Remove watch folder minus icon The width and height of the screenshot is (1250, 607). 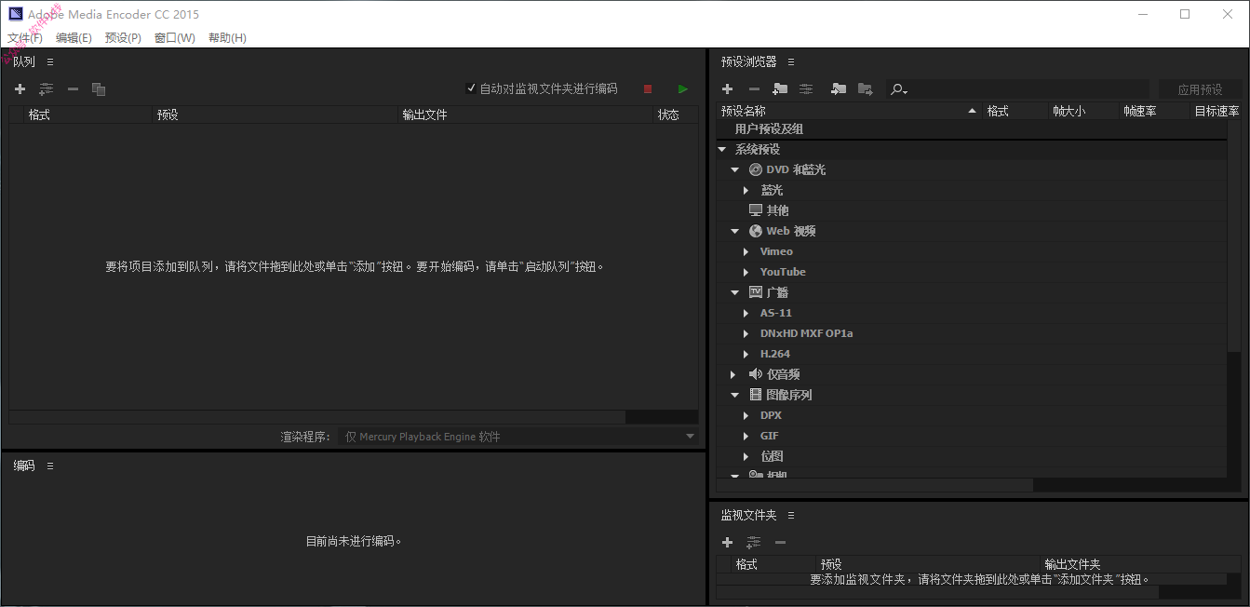(x=780, y=543)
